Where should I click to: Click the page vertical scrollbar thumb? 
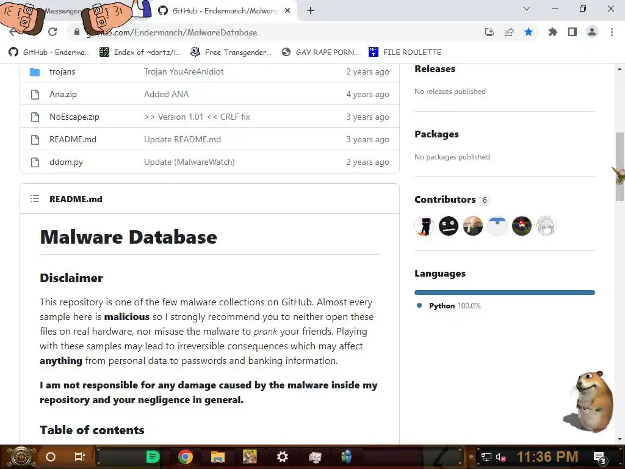[620, 166]
